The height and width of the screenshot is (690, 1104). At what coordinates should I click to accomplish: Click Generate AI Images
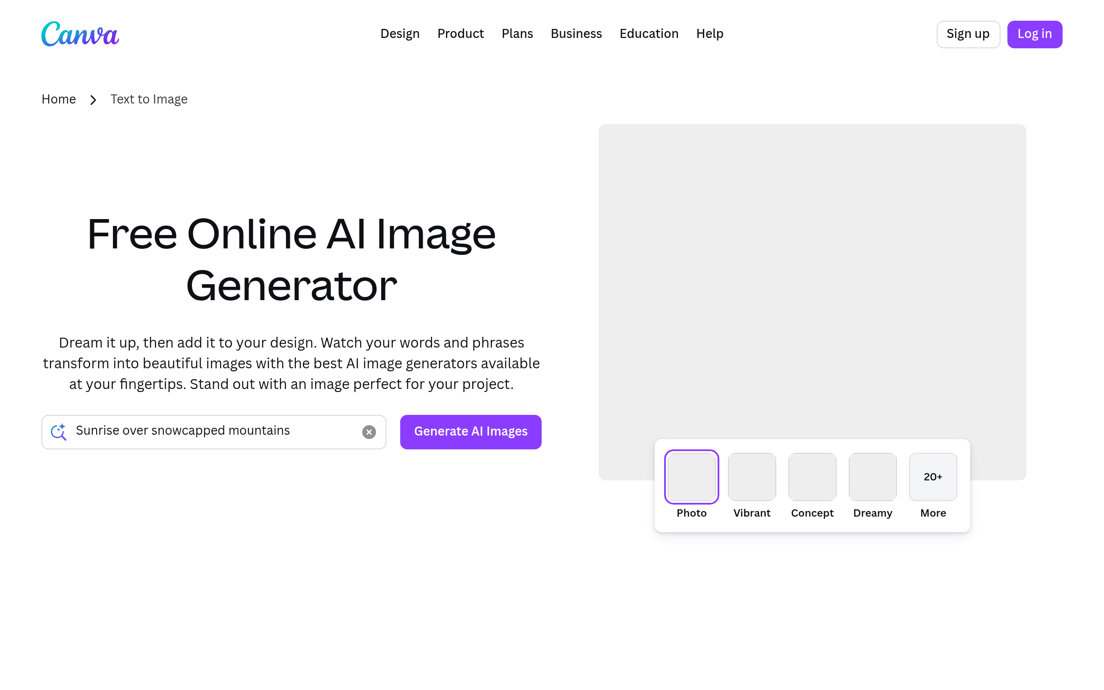point(470,432)
